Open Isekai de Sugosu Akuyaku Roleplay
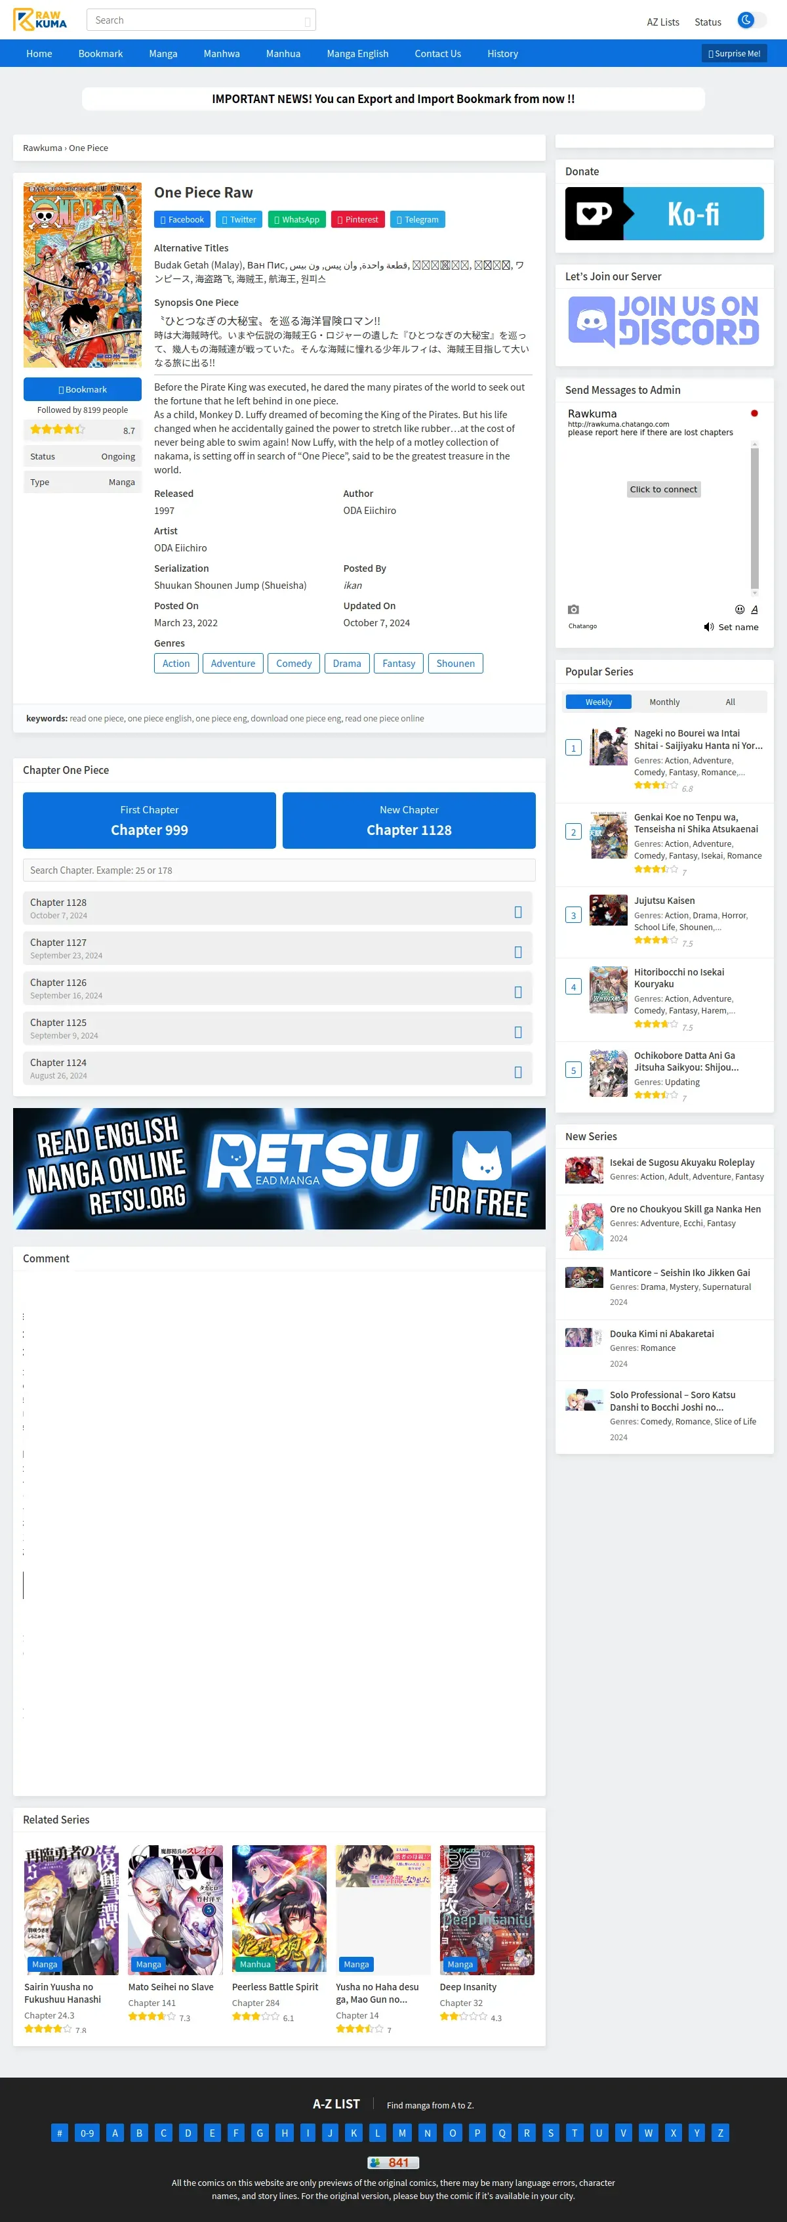This screenshot has height=2222, width=787. click(682, 1163)
